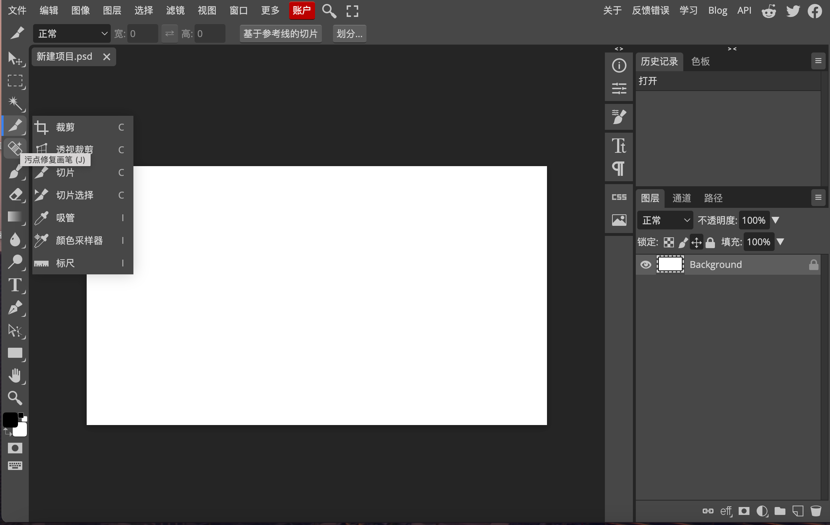830x525 pixels.
Task: Select the Zoom tool in toolbar
Action: pos(15,398)
